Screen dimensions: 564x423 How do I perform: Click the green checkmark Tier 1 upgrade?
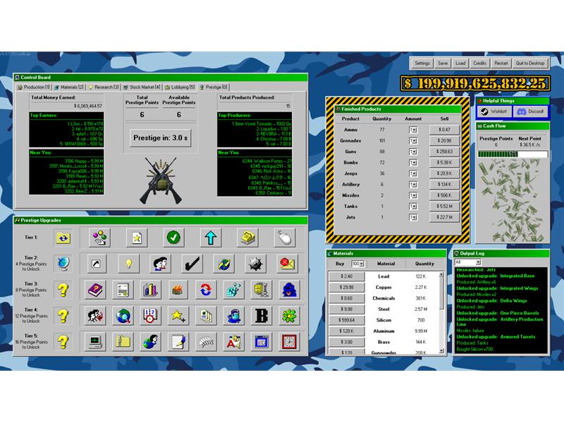pyautogui.click(x=174, y=238)
